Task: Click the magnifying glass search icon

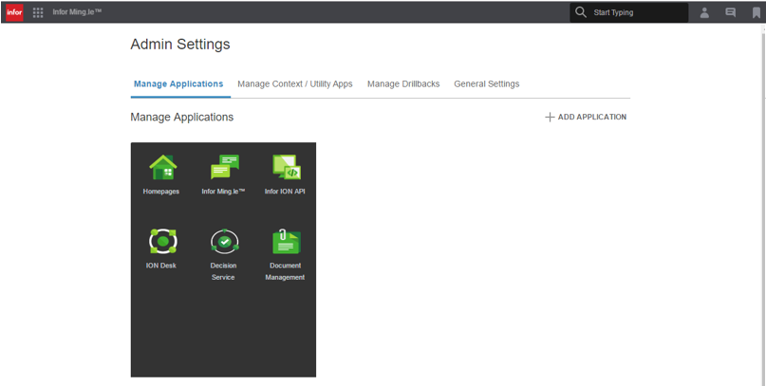Action: [x=581, y=12]
